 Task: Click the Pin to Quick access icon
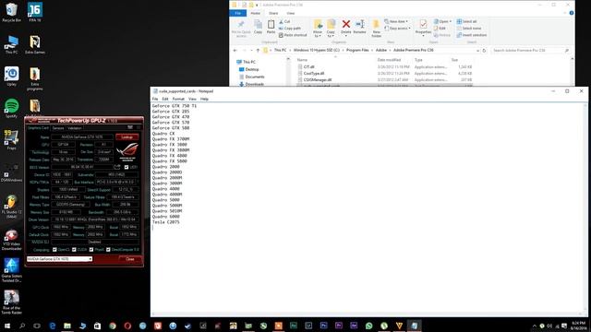point(241,25)
